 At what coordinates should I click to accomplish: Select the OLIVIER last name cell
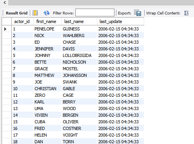tap(79, 122)
